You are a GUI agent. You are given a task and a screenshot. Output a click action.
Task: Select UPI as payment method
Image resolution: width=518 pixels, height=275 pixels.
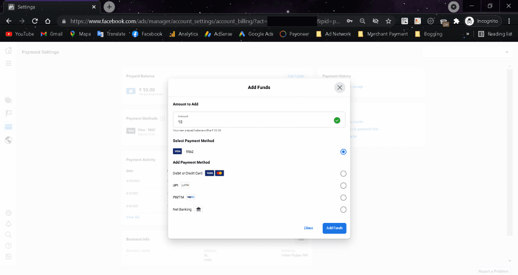pyautogui.click(x=343, y=186)
